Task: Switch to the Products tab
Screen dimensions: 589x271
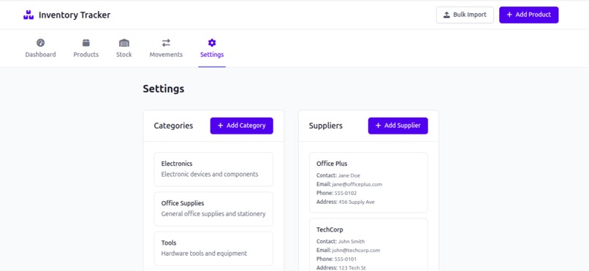Action: 86,48
